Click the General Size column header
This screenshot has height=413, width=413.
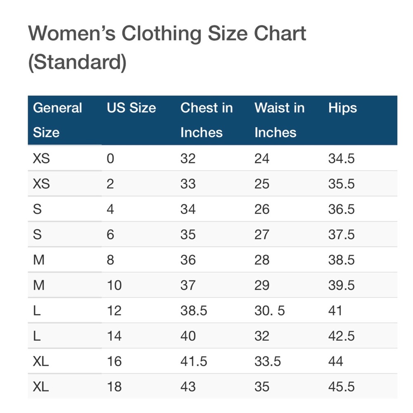tap(57, 120)
